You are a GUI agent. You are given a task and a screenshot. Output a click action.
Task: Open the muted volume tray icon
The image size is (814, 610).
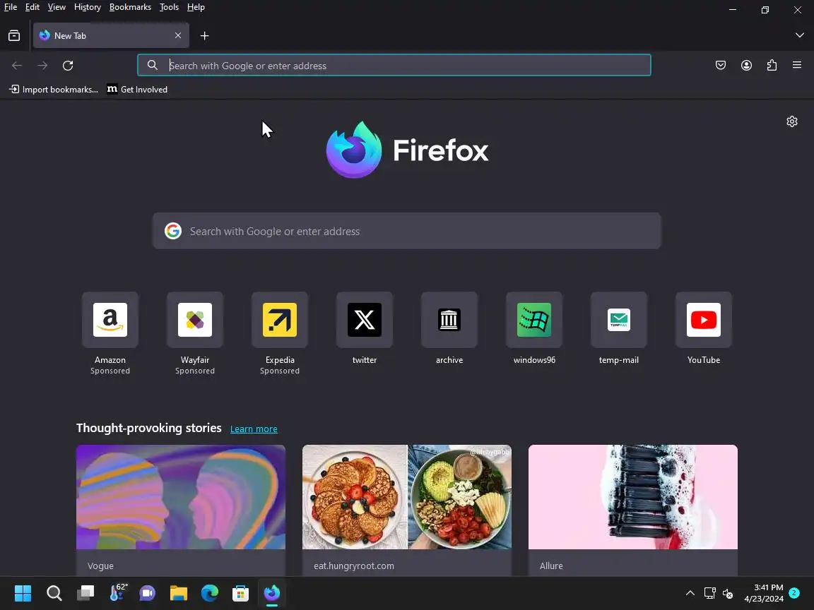click(x=728, y=593)
